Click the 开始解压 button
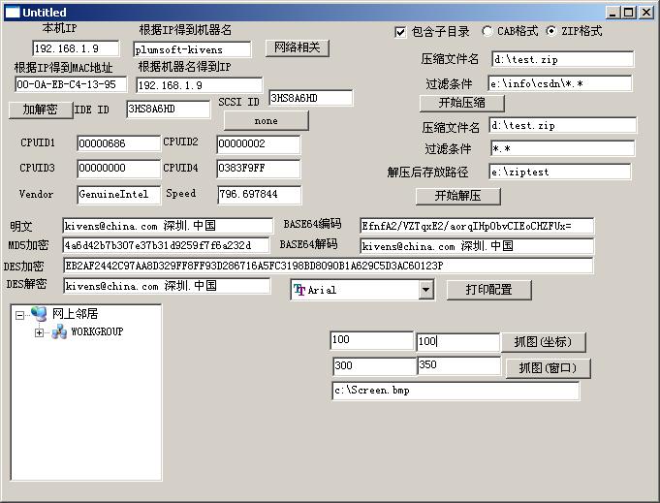660x503 pixels. [x=458, y=196]
